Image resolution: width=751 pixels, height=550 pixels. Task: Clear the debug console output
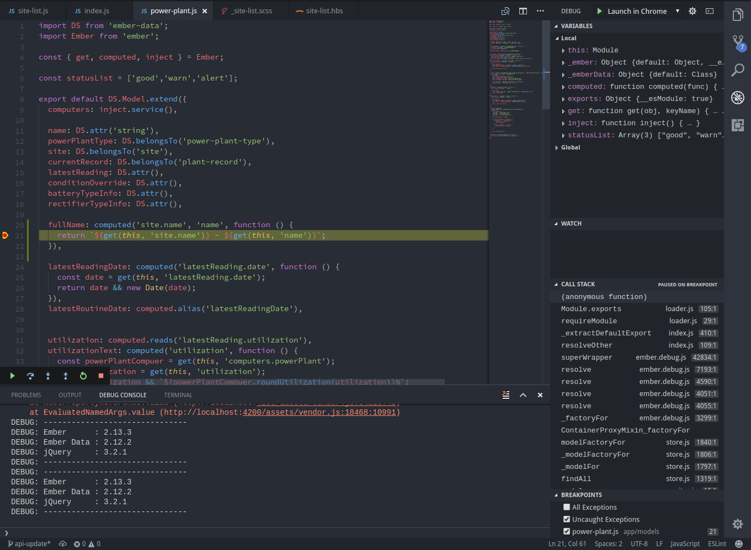click(506, 395)
